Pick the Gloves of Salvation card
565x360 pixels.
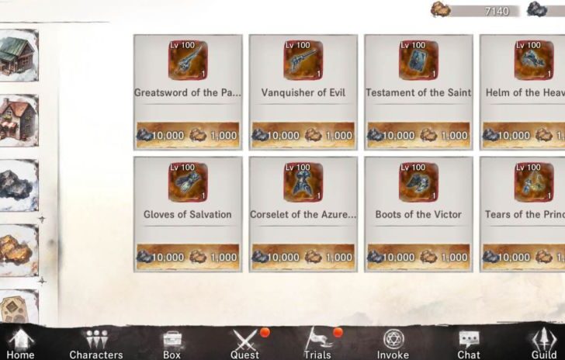click(188, 214)
